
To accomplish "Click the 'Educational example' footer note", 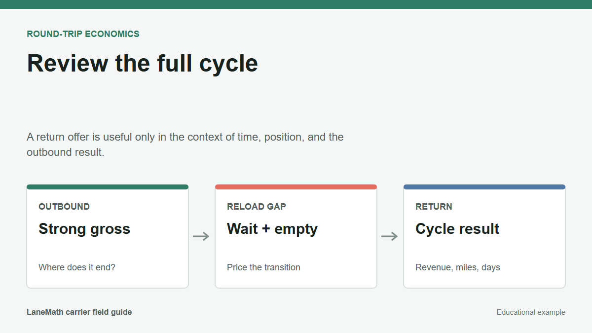I will (531, 312).
